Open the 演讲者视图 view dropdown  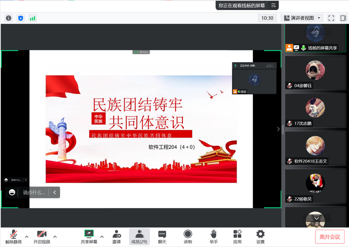point(302,18)
